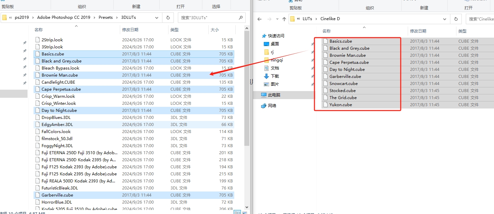Click file icon of Candlelight.CUBE
The image size is (494, 214).
[x=38, y=82]
